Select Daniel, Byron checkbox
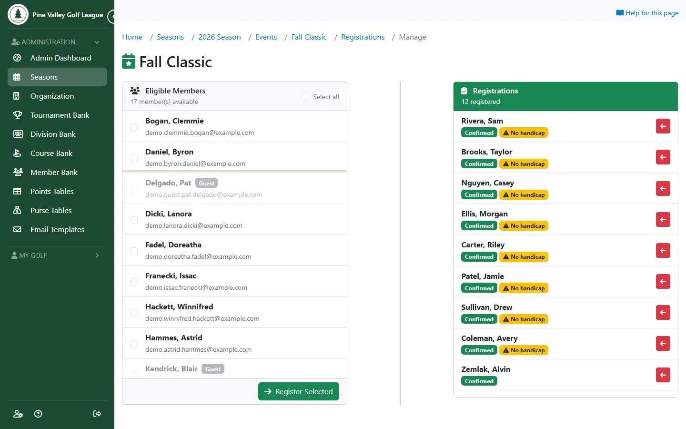686x429 pixels. pyautogui.click(x=134, y=158)
